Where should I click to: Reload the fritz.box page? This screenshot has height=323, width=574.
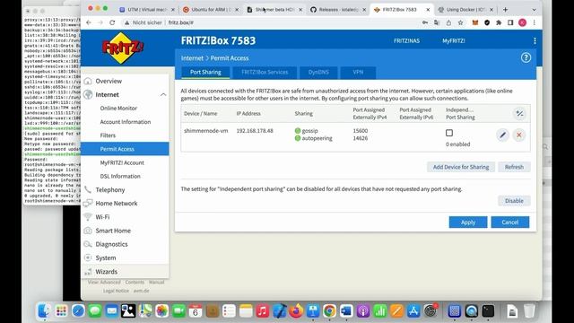tap(112, 22)
